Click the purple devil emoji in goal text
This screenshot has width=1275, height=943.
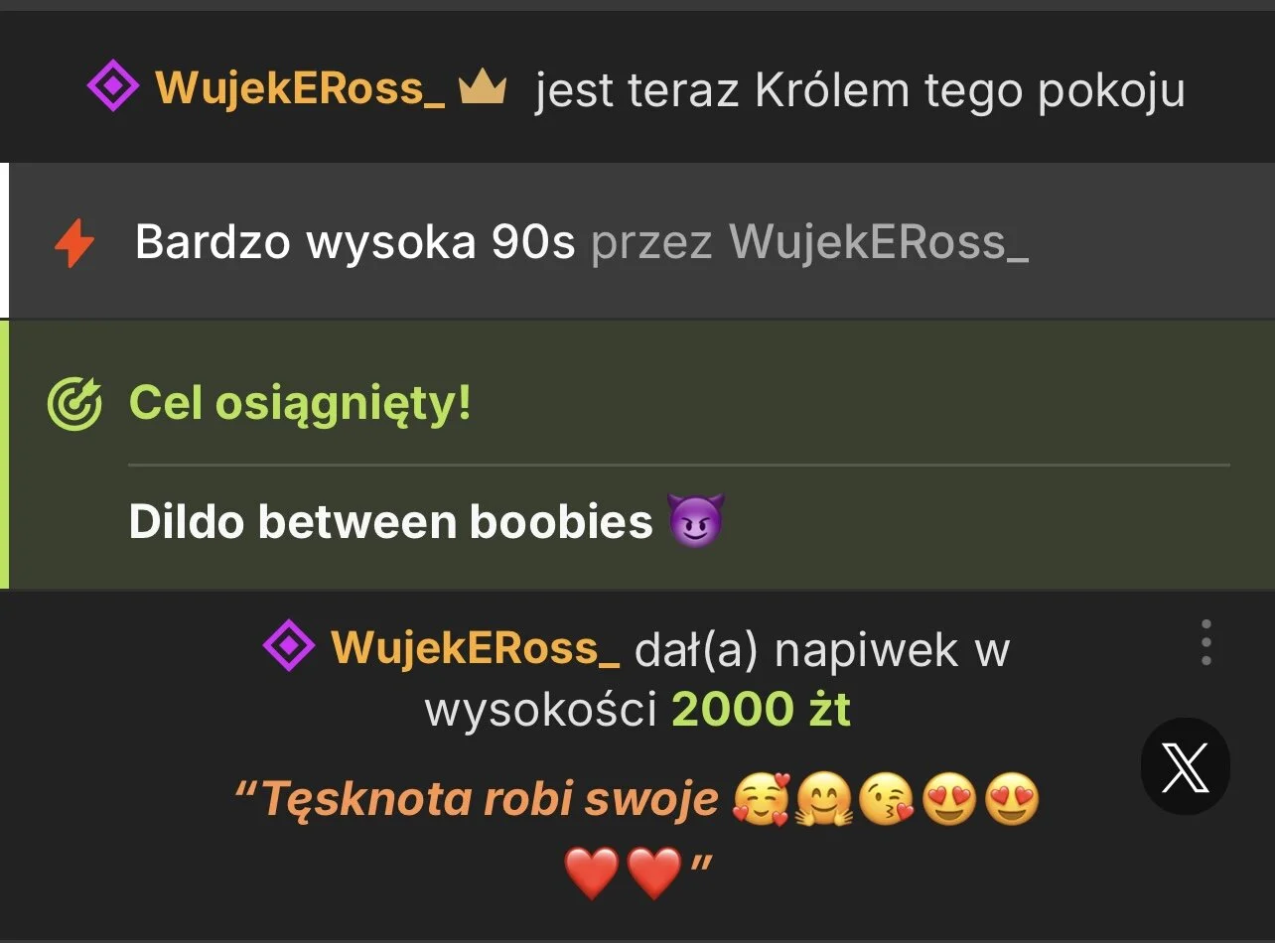click(x=696, y=520)
